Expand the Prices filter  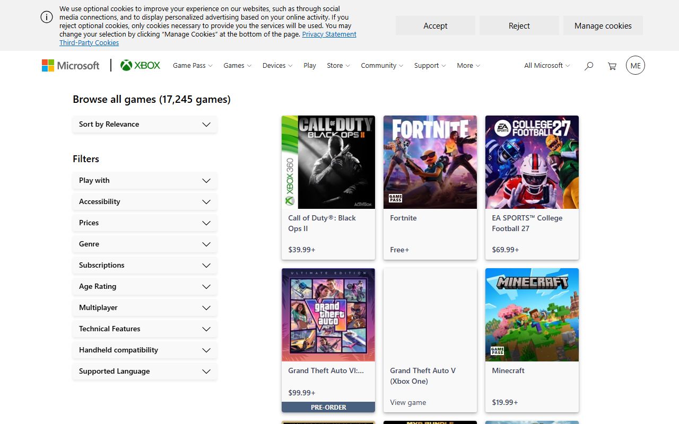pos(145,223)
